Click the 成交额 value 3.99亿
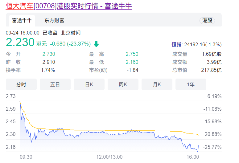Screen dimensions: 239x163 (x=214, y=62)
